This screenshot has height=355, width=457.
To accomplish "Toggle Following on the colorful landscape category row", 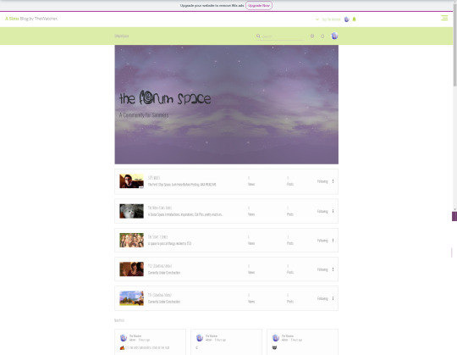I will pyautogui.click(x=322, y=298).
